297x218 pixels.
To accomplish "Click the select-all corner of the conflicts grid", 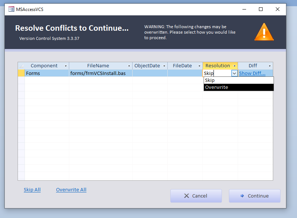I will point(21,65).
